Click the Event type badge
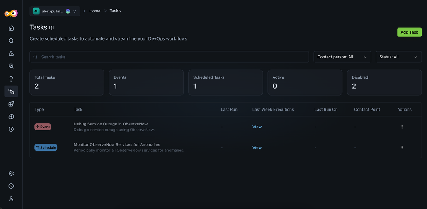The height and width of the screenshot is (209, 427). point(43,127)
